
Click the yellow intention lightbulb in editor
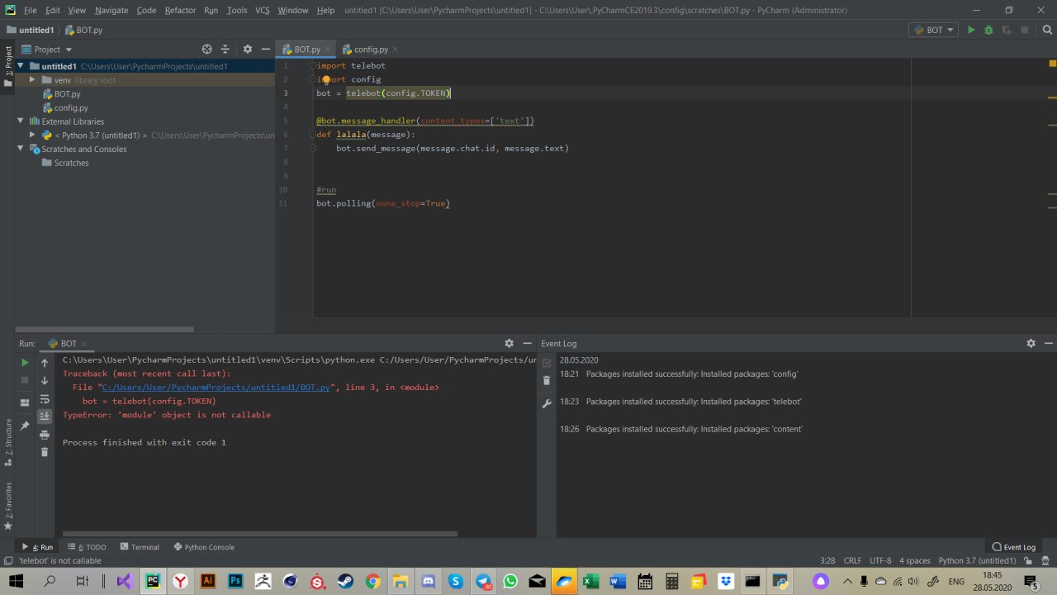pos(326,80)
